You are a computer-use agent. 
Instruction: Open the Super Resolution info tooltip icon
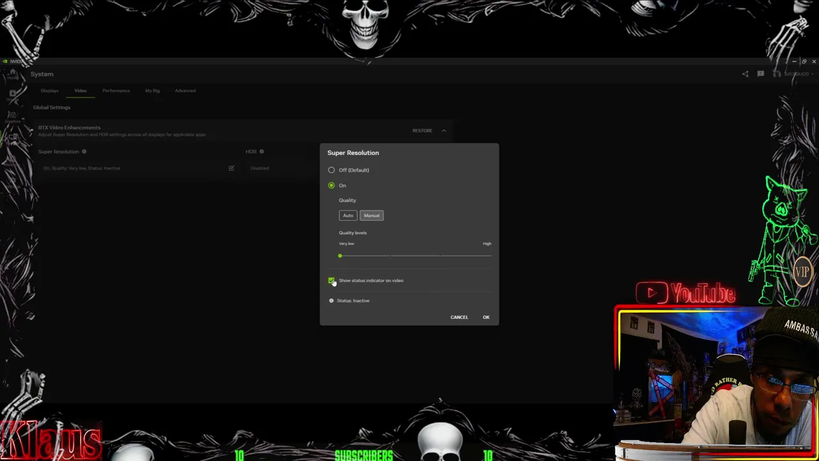coord(84,152)
